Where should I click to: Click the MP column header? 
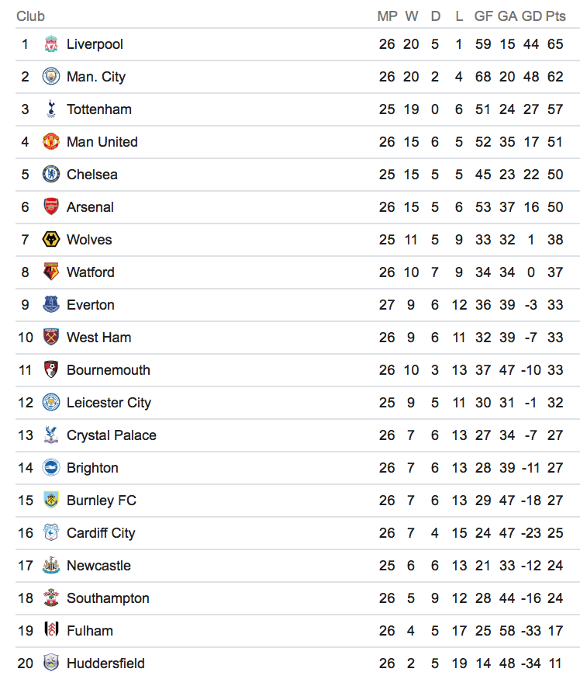click(387, 16)
